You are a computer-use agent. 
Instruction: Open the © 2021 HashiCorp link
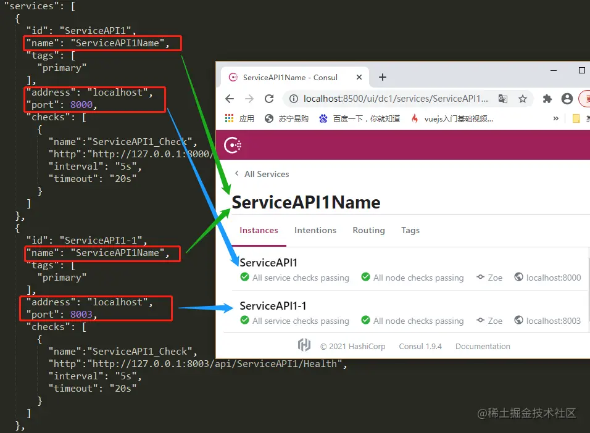pyautogui.click(x=352, y=347)
